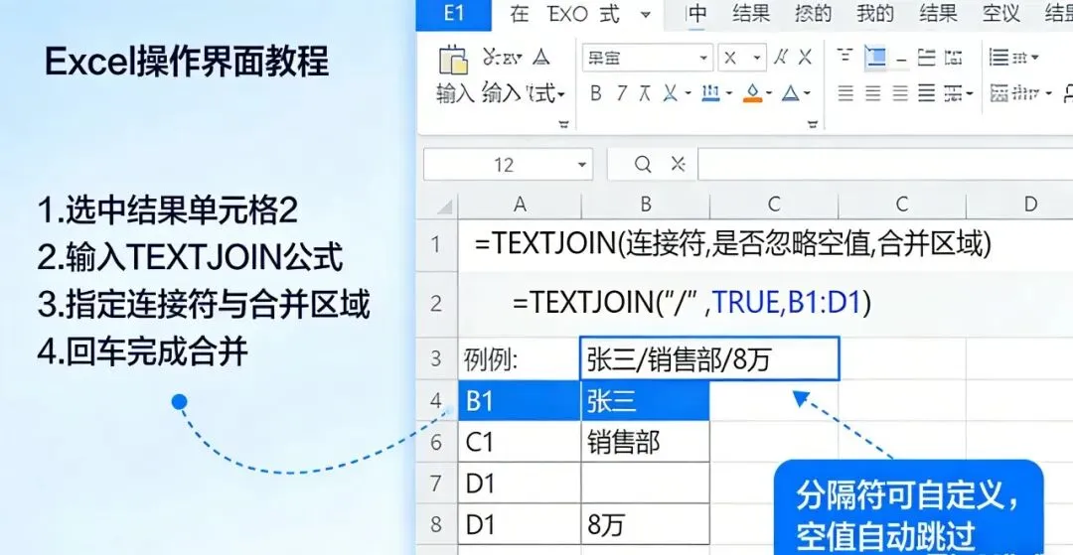Toggle the highlighted middle alignment icon

pos(875,58)
